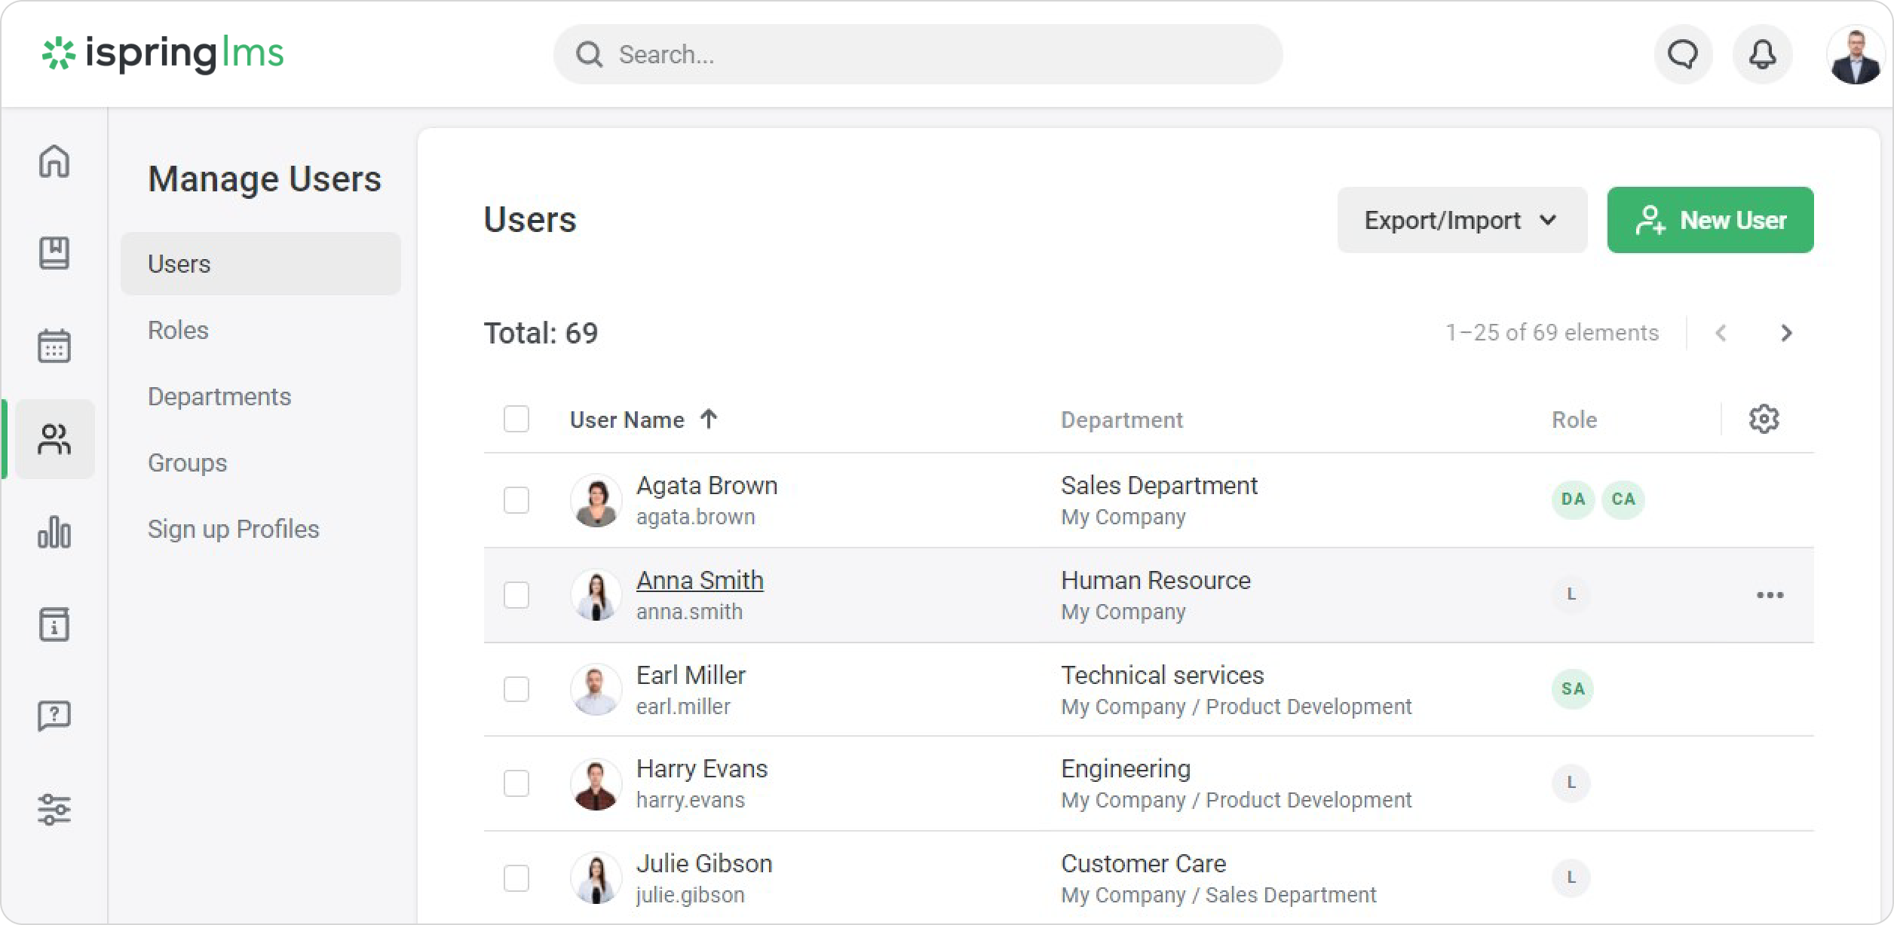The image size is (1894, 925).
Task: Open the help question-mark icon in sidebar
Action: 54,716
